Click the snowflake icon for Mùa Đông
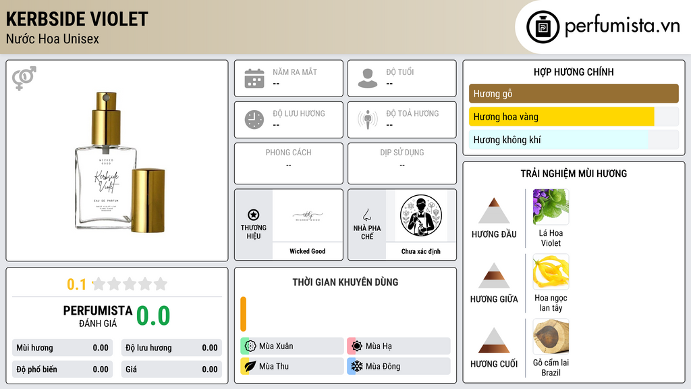Image resolution: width=691 pixels, height=389 pixels. (x=357, y=366)
